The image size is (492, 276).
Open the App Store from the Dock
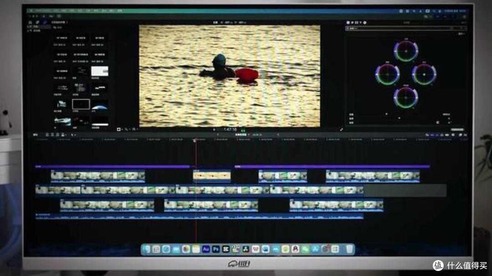pyautogui.click(x=315, y=249)
